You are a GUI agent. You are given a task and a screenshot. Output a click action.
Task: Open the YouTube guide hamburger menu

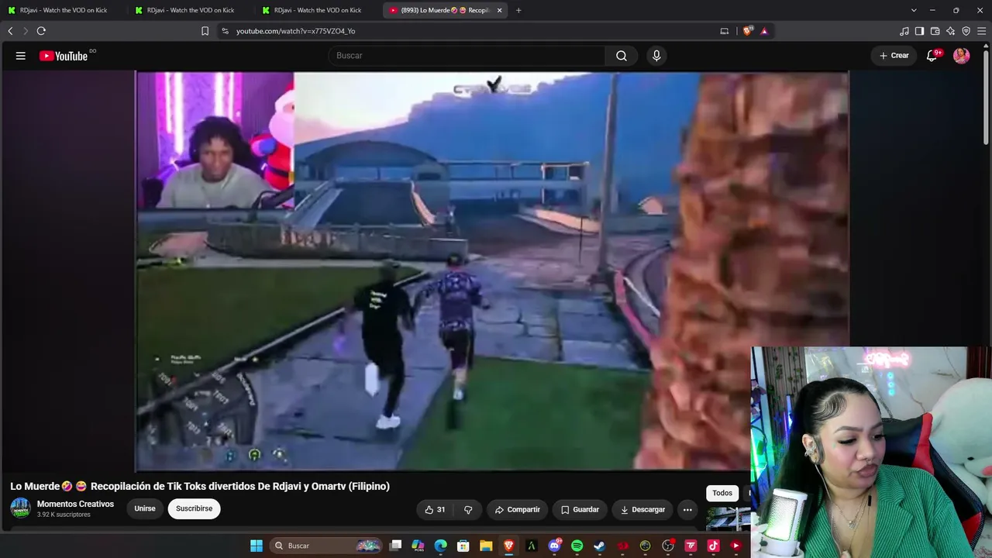coord(21,56)
